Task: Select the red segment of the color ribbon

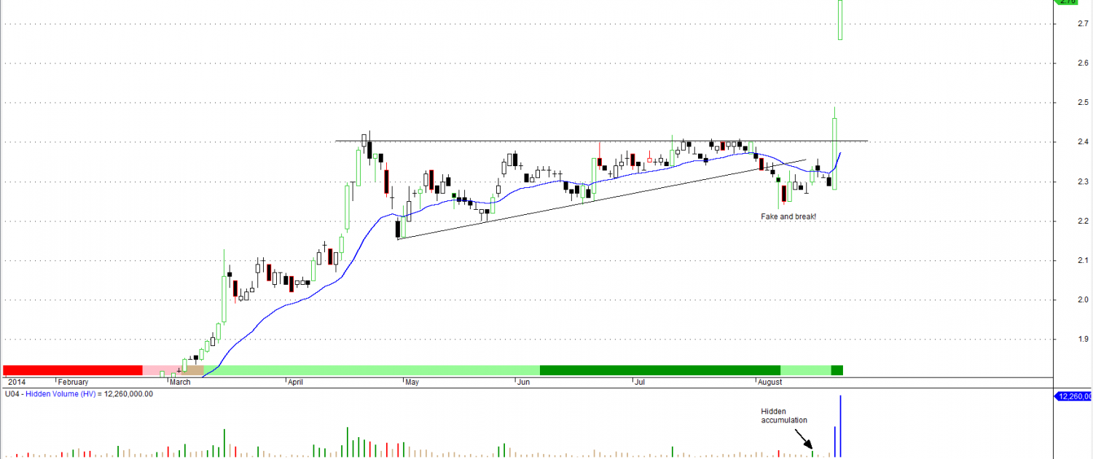Action: click(72, 370)
